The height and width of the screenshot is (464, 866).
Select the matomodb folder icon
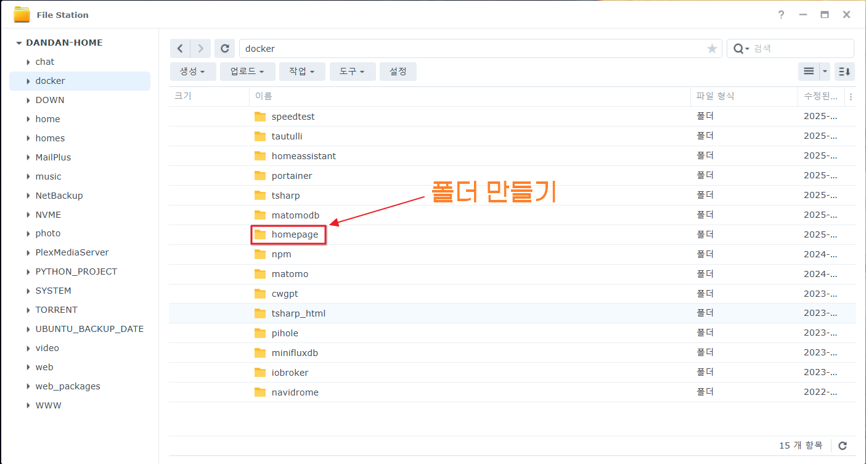click(x=260, y=215)
